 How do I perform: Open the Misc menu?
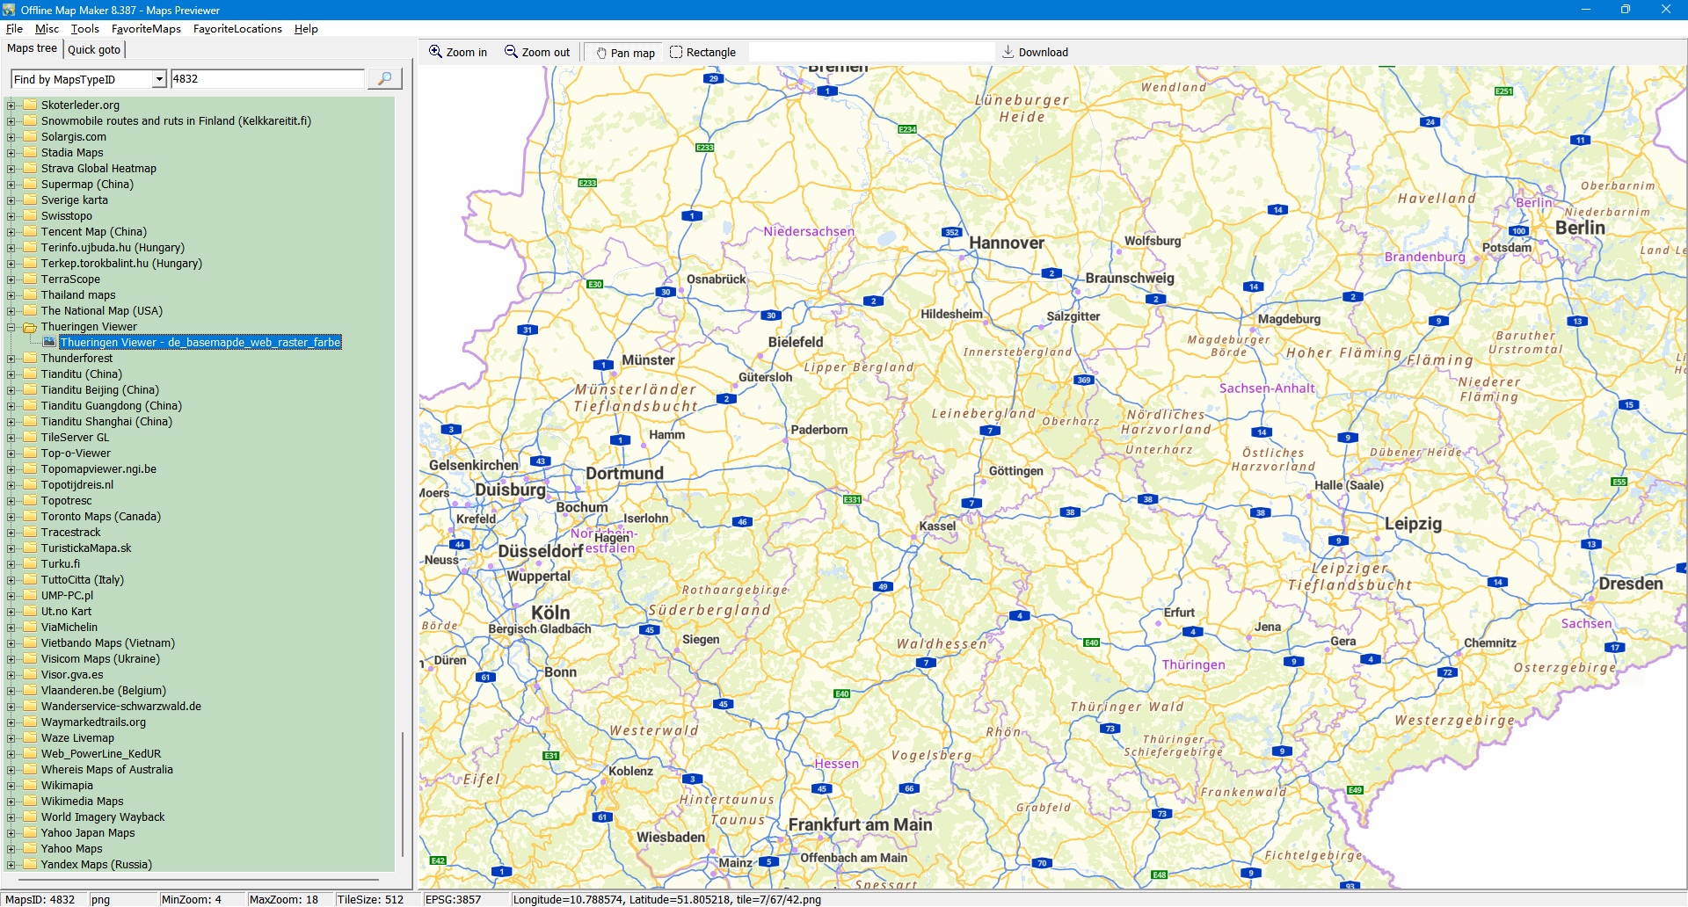click(47, 29)
